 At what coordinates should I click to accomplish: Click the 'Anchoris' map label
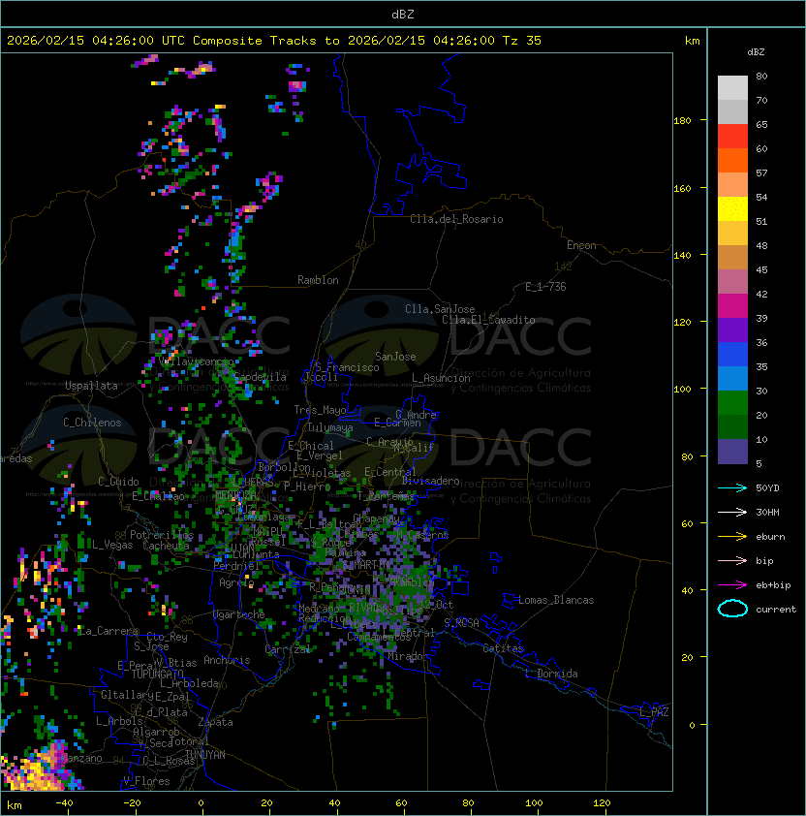[x=227, y=660]
